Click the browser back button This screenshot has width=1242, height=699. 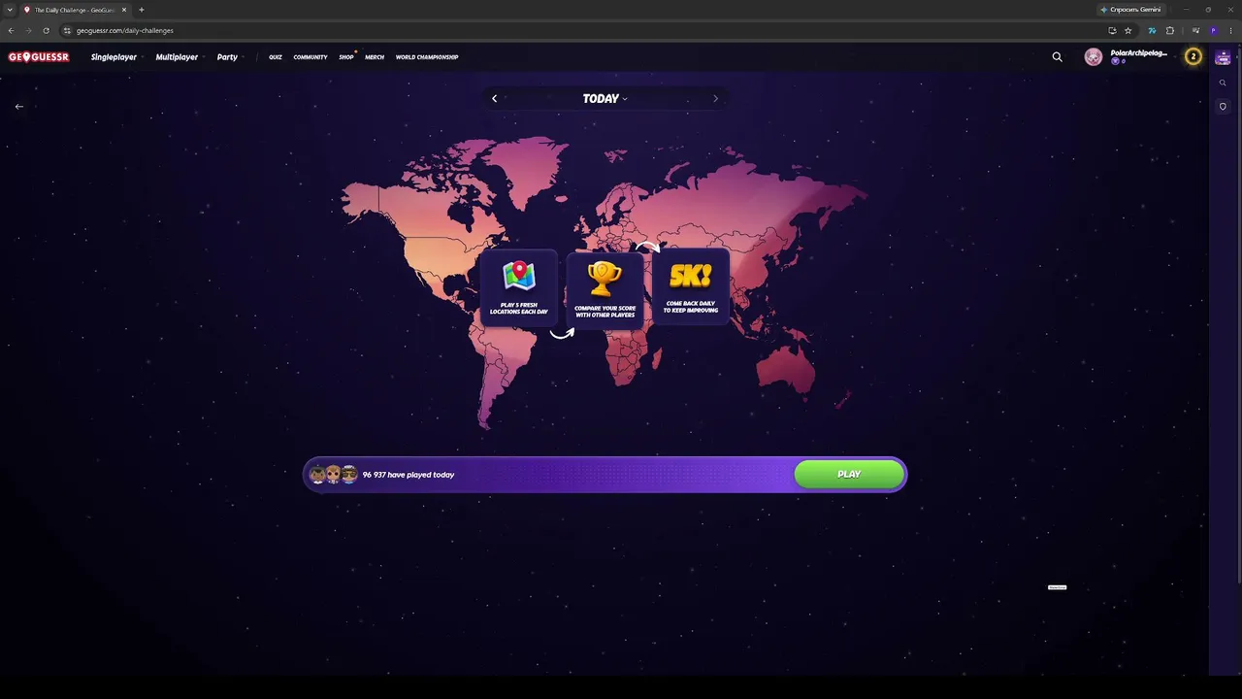[x=11, y=30]
